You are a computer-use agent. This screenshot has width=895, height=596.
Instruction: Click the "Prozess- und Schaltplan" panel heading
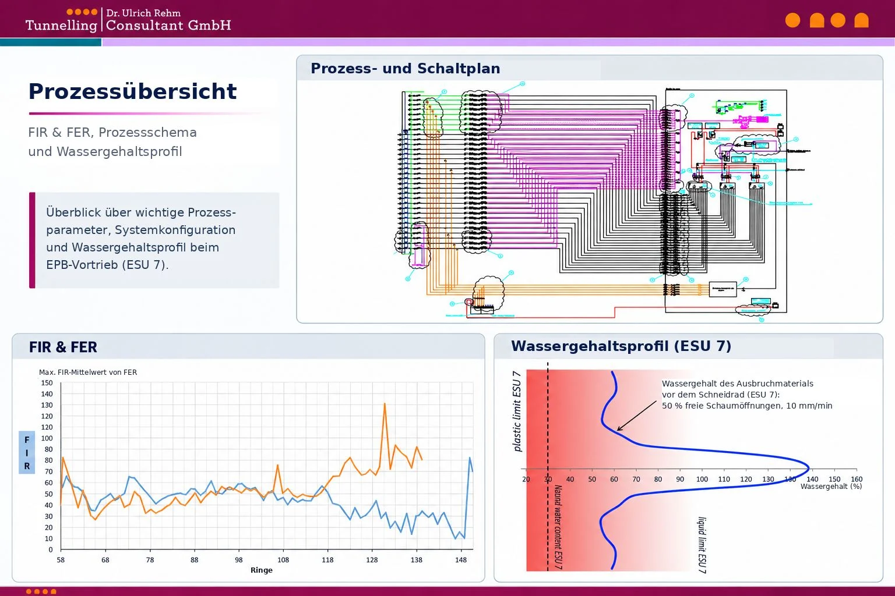tap(406, 69)
